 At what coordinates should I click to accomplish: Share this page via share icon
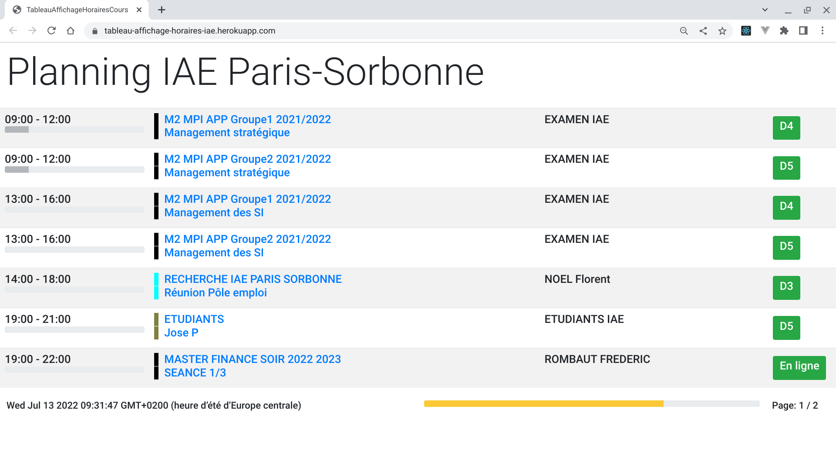pyautogui.click(x=703, y=30)
